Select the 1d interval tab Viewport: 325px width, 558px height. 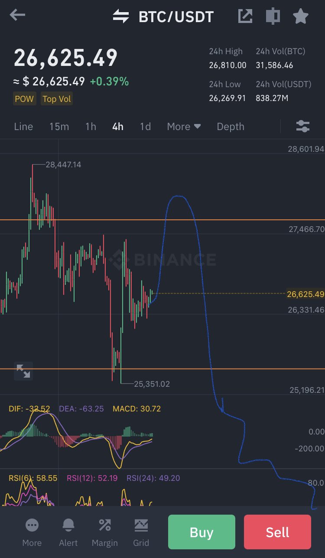[145, 127]
